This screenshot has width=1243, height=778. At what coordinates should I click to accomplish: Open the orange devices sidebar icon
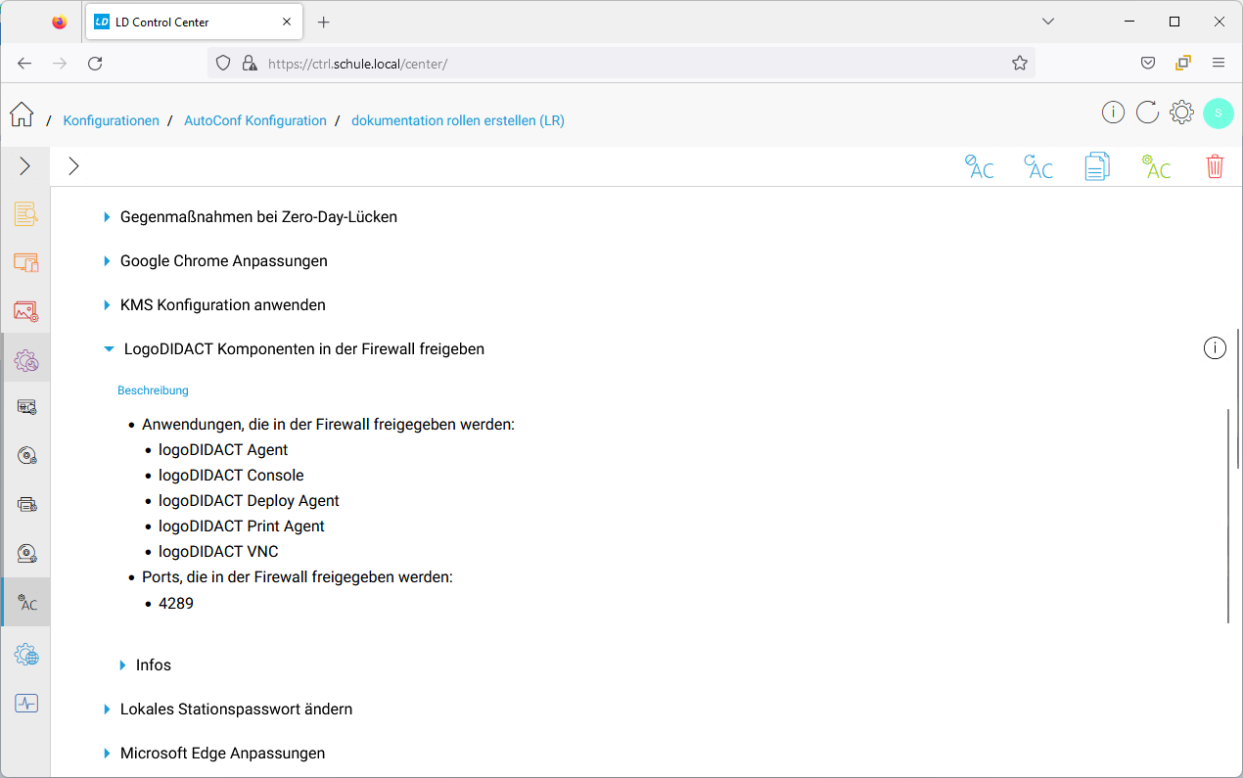[25, 262]
